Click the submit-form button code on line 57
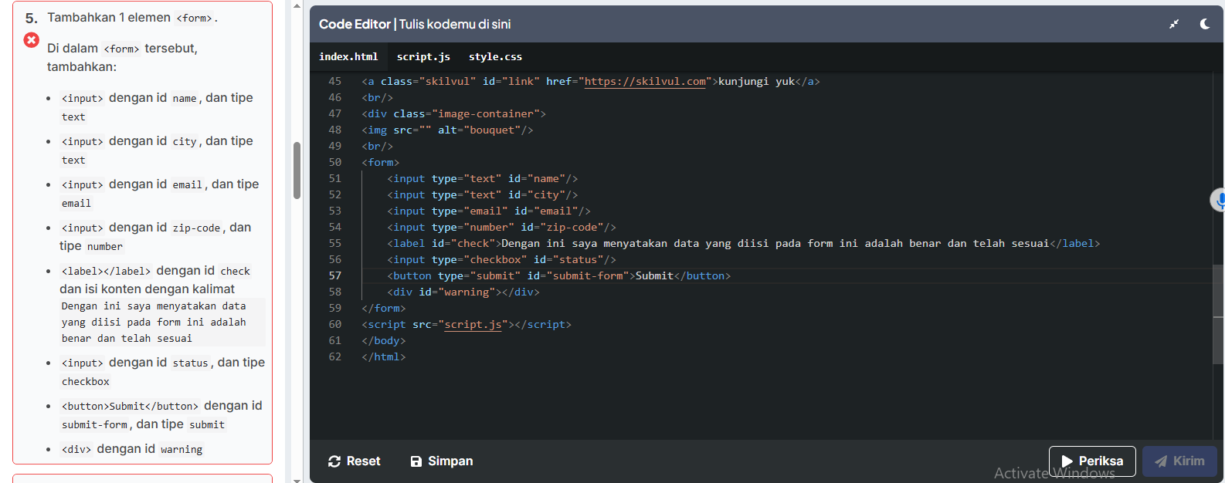The width and height of the screenshot is (1225, 483). pos(559,275)
